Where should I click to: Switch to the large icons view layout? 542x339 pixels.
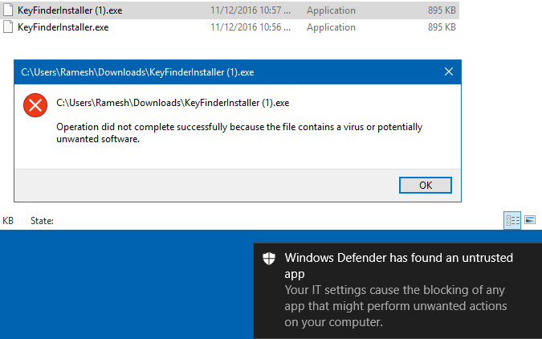(530, 220)
